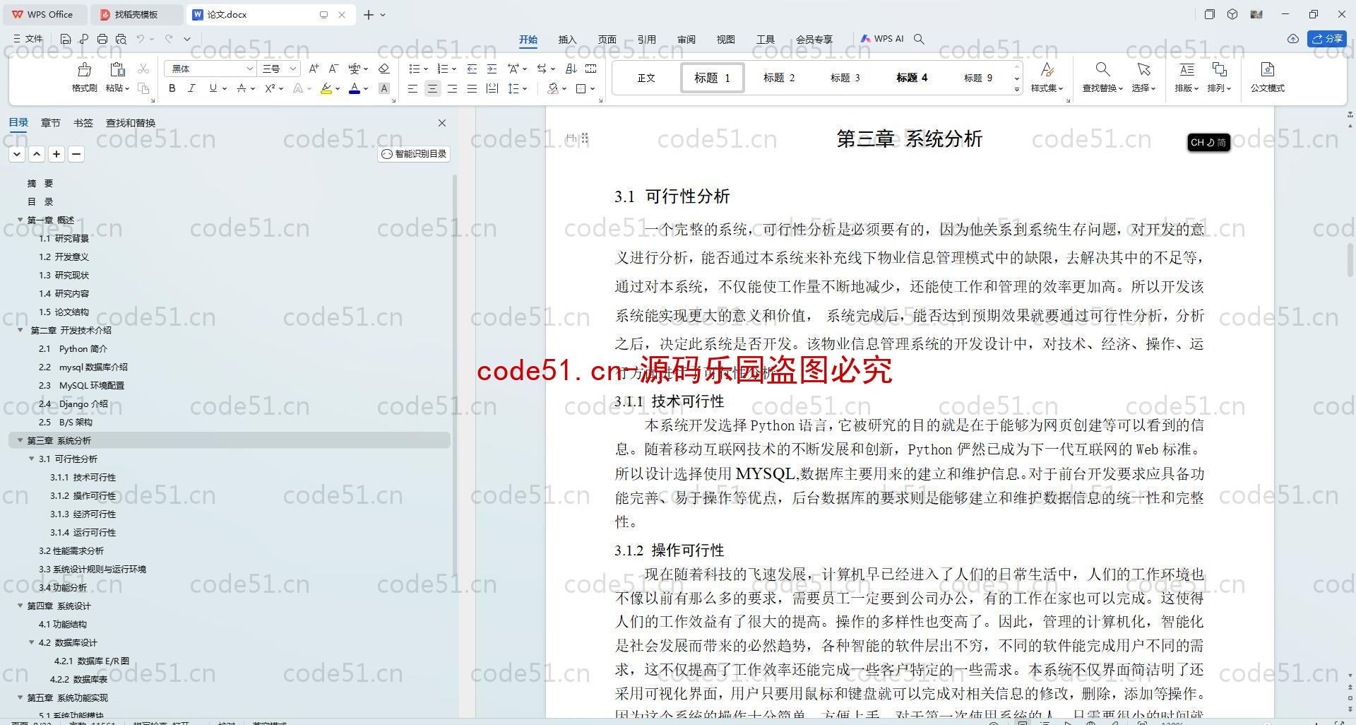Click the Decrease Font Size icon
The image size is (1356, 725).
[x=333, y=69]
